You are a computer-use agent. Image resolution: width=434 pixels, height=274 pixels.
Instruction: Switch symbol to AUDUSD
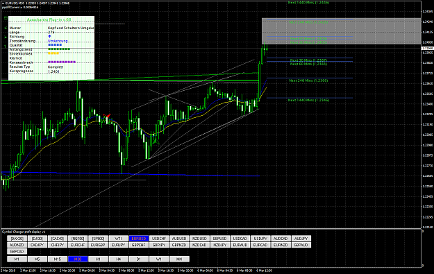click(179, 239)
